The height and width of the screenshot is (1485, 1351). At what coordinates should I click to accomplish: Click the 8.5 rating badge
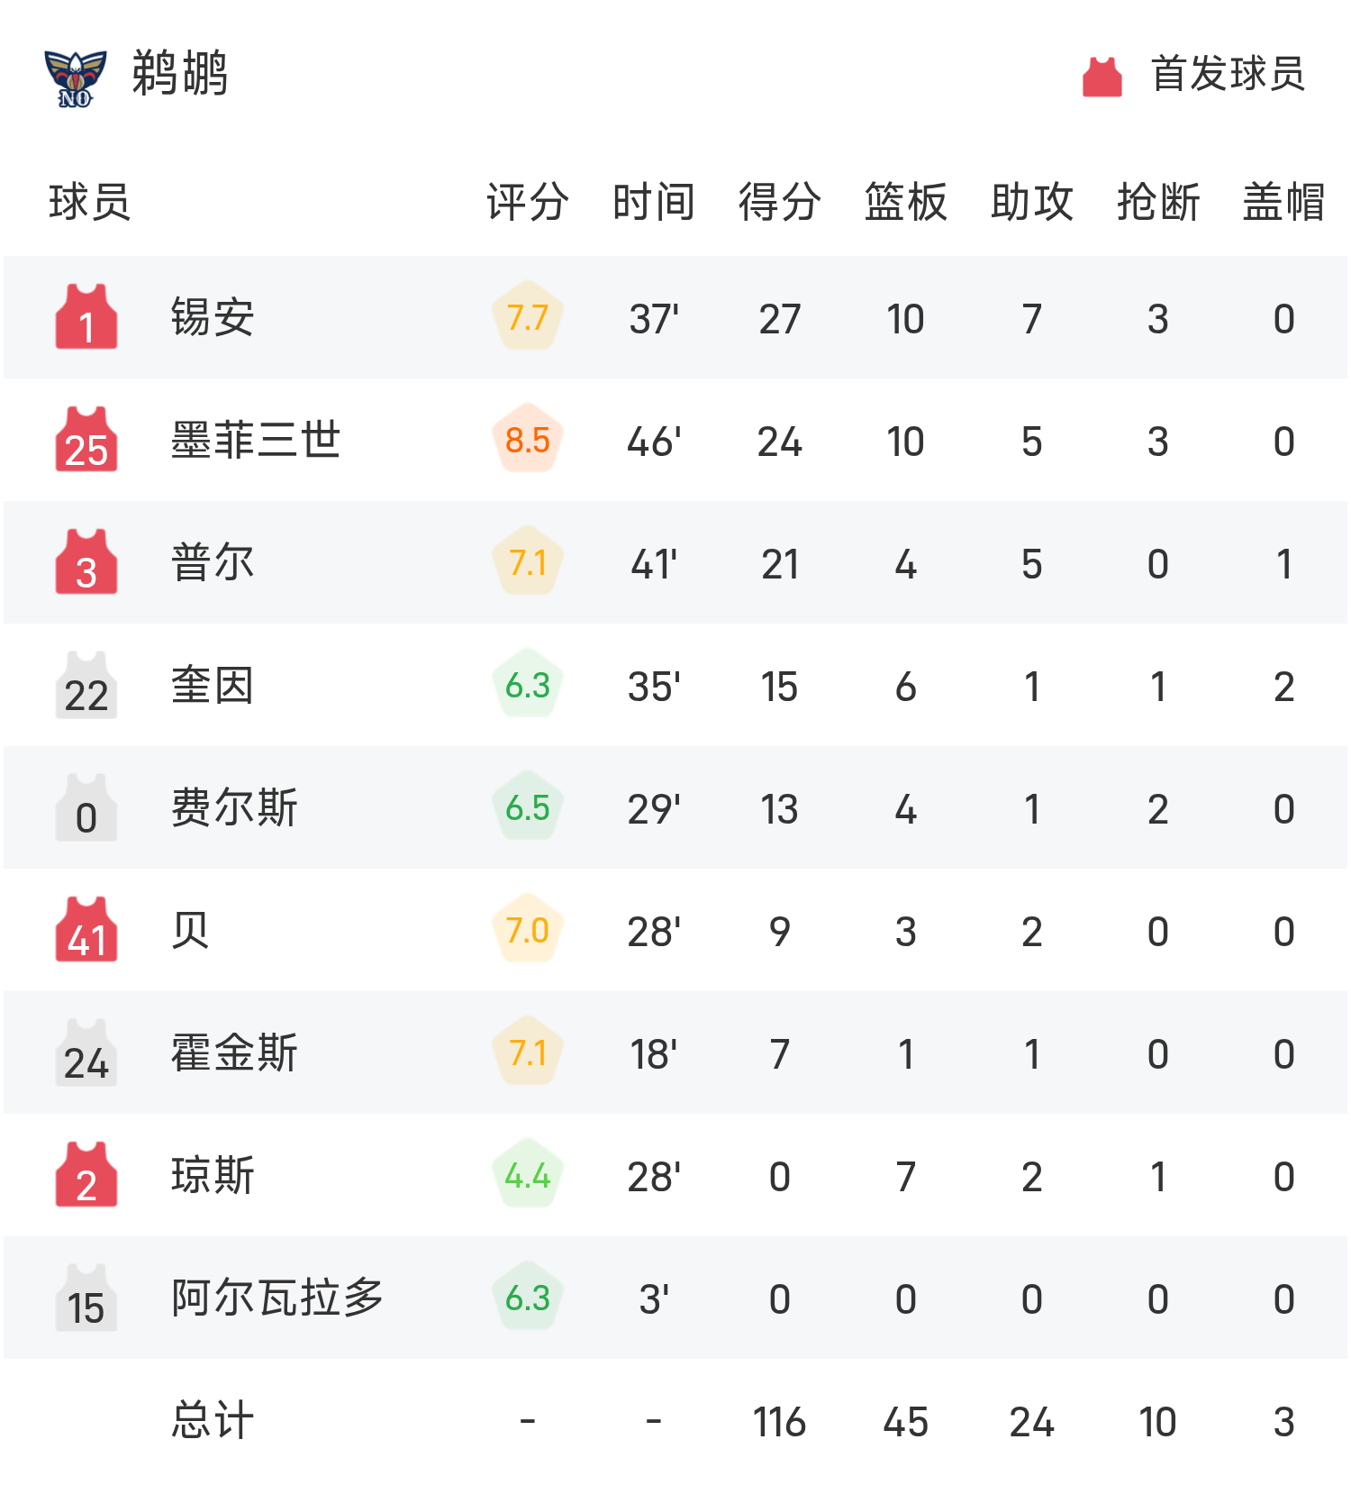(x=528, y=440)
